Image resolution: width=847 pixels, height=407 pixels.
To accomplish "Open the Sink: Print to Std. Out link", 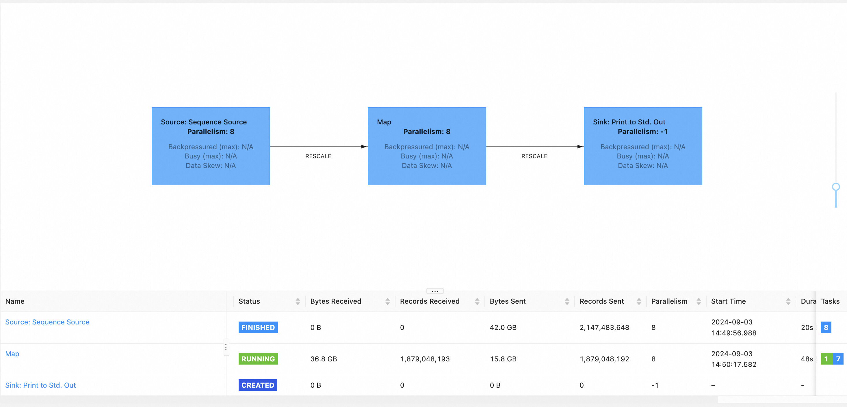I will pyautogui.click(x=40, y=385).
